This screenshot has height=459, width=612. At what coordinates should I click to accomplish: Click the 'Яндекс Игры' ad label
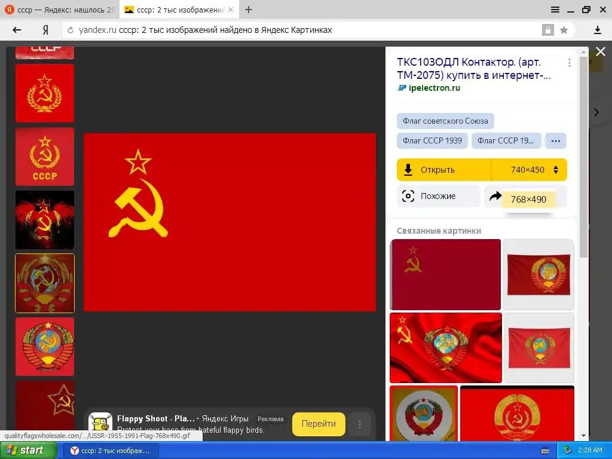click(x=225, y=419)
